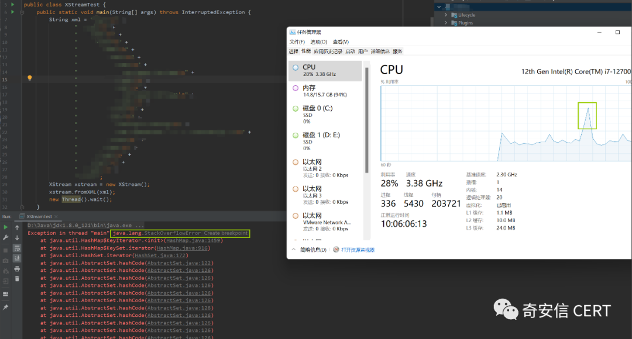Image resolution: width=632 pixels, height=339 pixels.
Task: Select 磁盘 1 (D: E:) in the sidebar
Action: (325, 141)
